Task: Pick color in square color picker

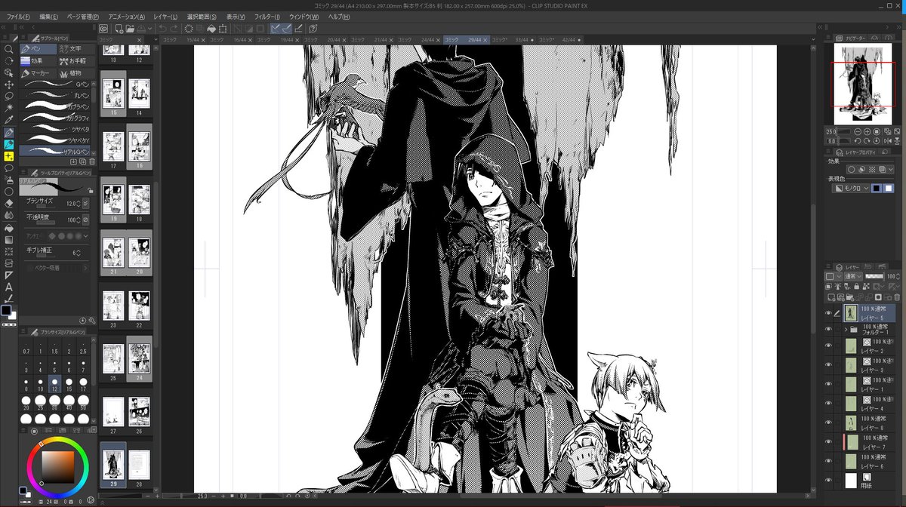Action: pos(58,468)
